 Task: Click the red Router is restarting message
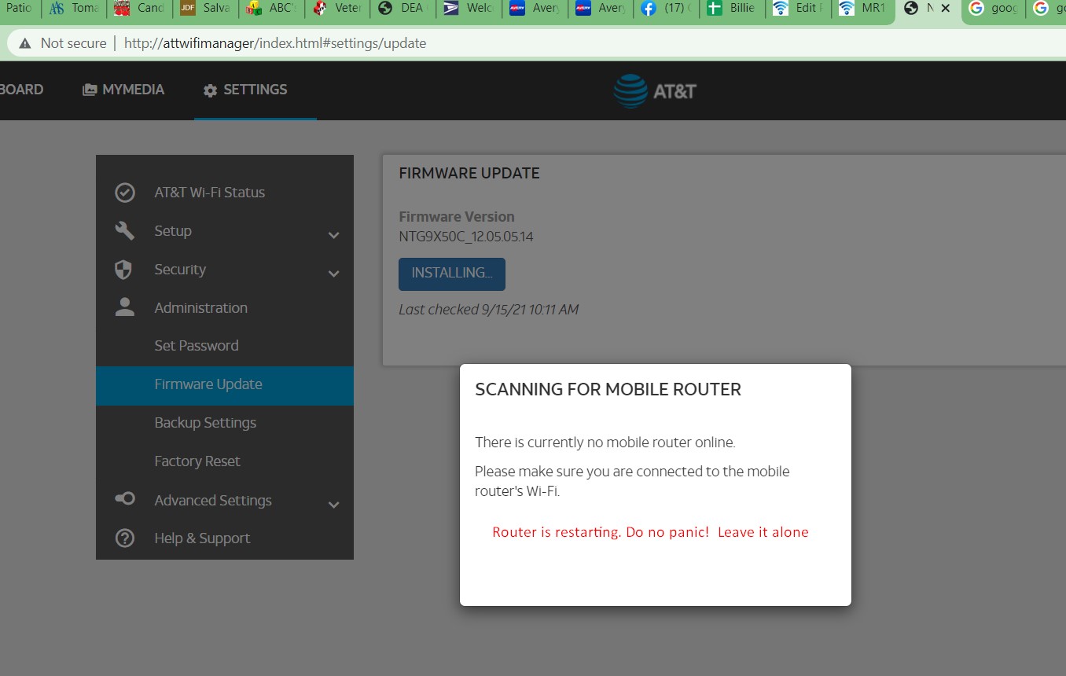[x=650, y=532]
